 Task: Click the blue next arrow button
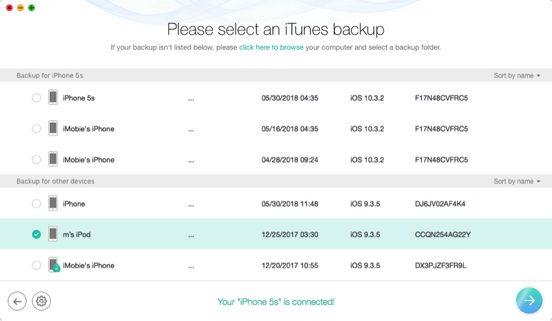pyautogui.click(x=529, y=300)
